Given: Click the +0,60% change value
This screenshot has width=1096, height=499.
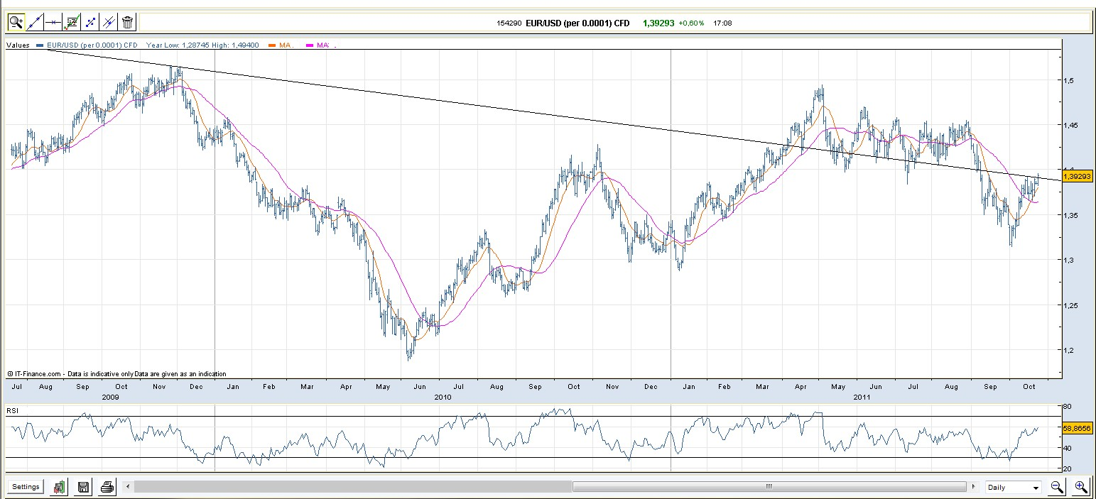Looking at the screenshot, I should click(691, 23).
